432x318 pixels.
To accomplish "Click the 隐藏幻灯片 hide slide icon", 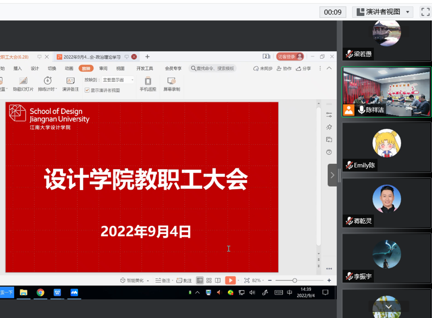I will [23, 81].
